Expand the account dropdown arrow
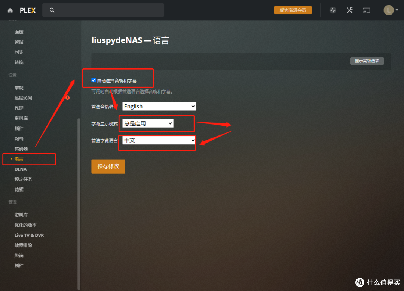Image resolution: width=404 pixels, height=291 pixels. [397, 10]
